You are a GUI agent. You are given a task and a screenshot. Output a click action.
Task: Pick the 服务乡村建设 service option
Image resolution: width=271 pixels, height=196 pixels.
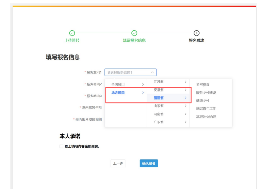coord(206,92)
